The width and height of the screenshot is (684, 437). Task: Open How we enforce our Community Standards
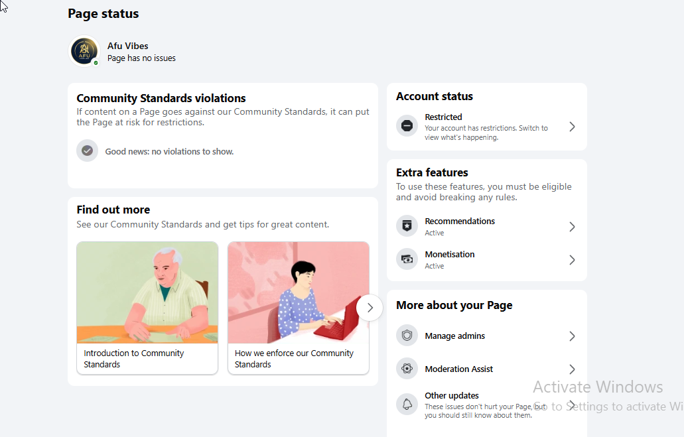click(299, 308)
